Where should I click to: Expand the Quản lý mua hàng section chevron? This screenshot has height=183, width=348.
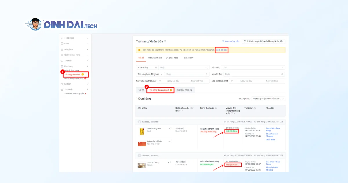tap(88, 55)
